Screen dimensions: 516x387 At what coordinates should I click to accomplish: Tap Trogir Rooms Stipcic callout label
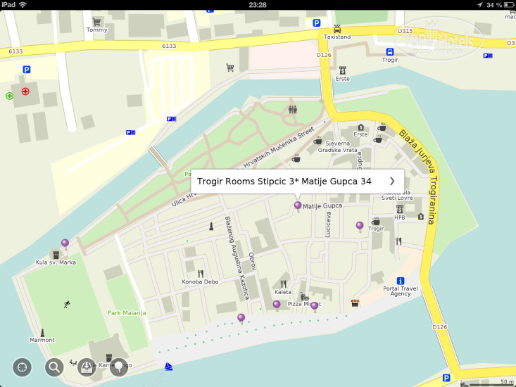(284, 181)
